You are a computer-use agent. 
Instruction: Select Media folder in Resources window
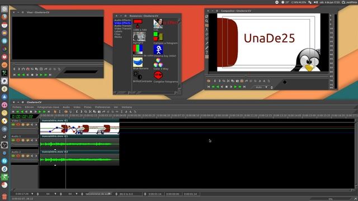pos(118,37)
